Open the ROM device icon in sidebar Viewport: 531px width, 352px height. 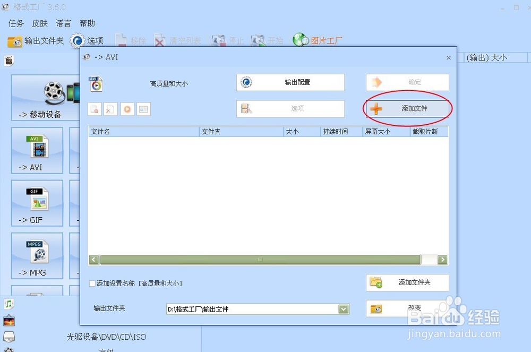coord(8,336)
